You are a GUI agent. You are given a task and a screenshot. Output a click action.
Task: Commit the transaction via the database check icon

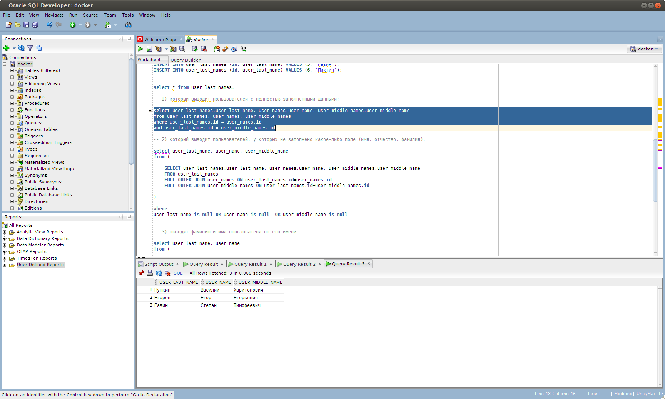[195, 49]
